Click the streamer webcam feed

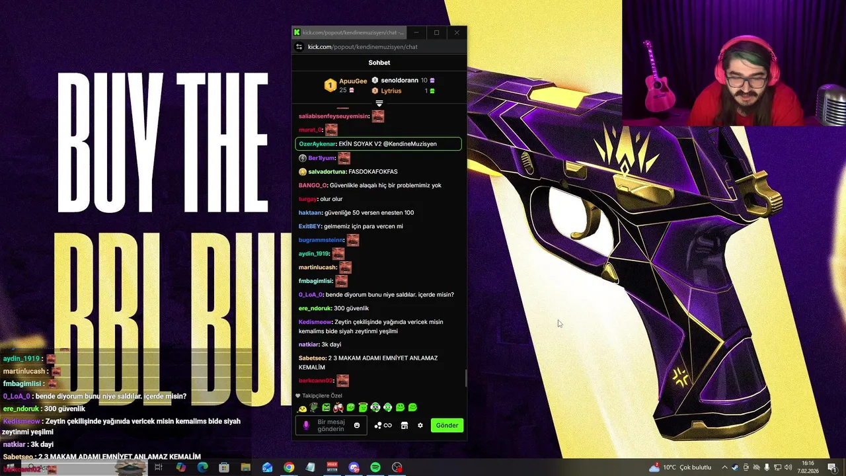point(734,63)
